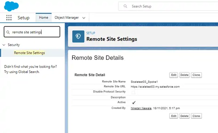This screenshot has height=133, width=218.
Task: Open the Object Manager tab
Action: (67, 17)
